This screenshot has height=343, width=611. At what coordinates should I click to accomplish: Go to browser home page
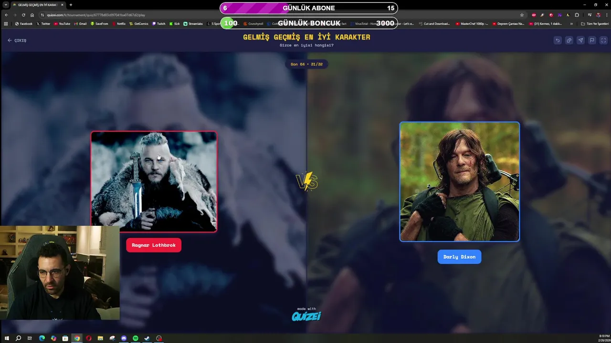click(x=32, y=15)
